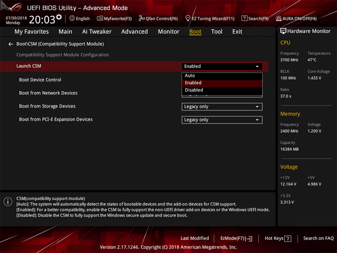
Task: Click the Launch CSM dropdown arrow
Action: coord(257,67)
